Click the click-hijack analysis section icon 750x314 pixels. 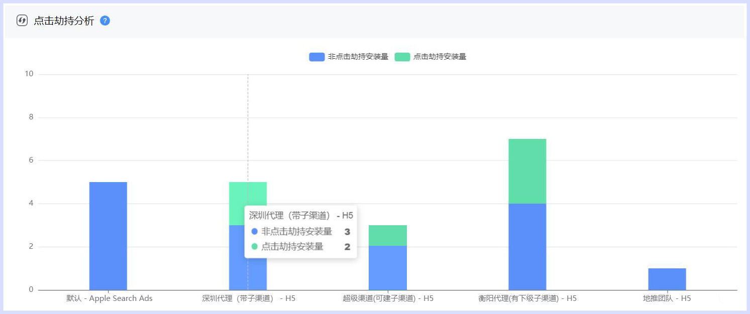click(x=22, y=21)
